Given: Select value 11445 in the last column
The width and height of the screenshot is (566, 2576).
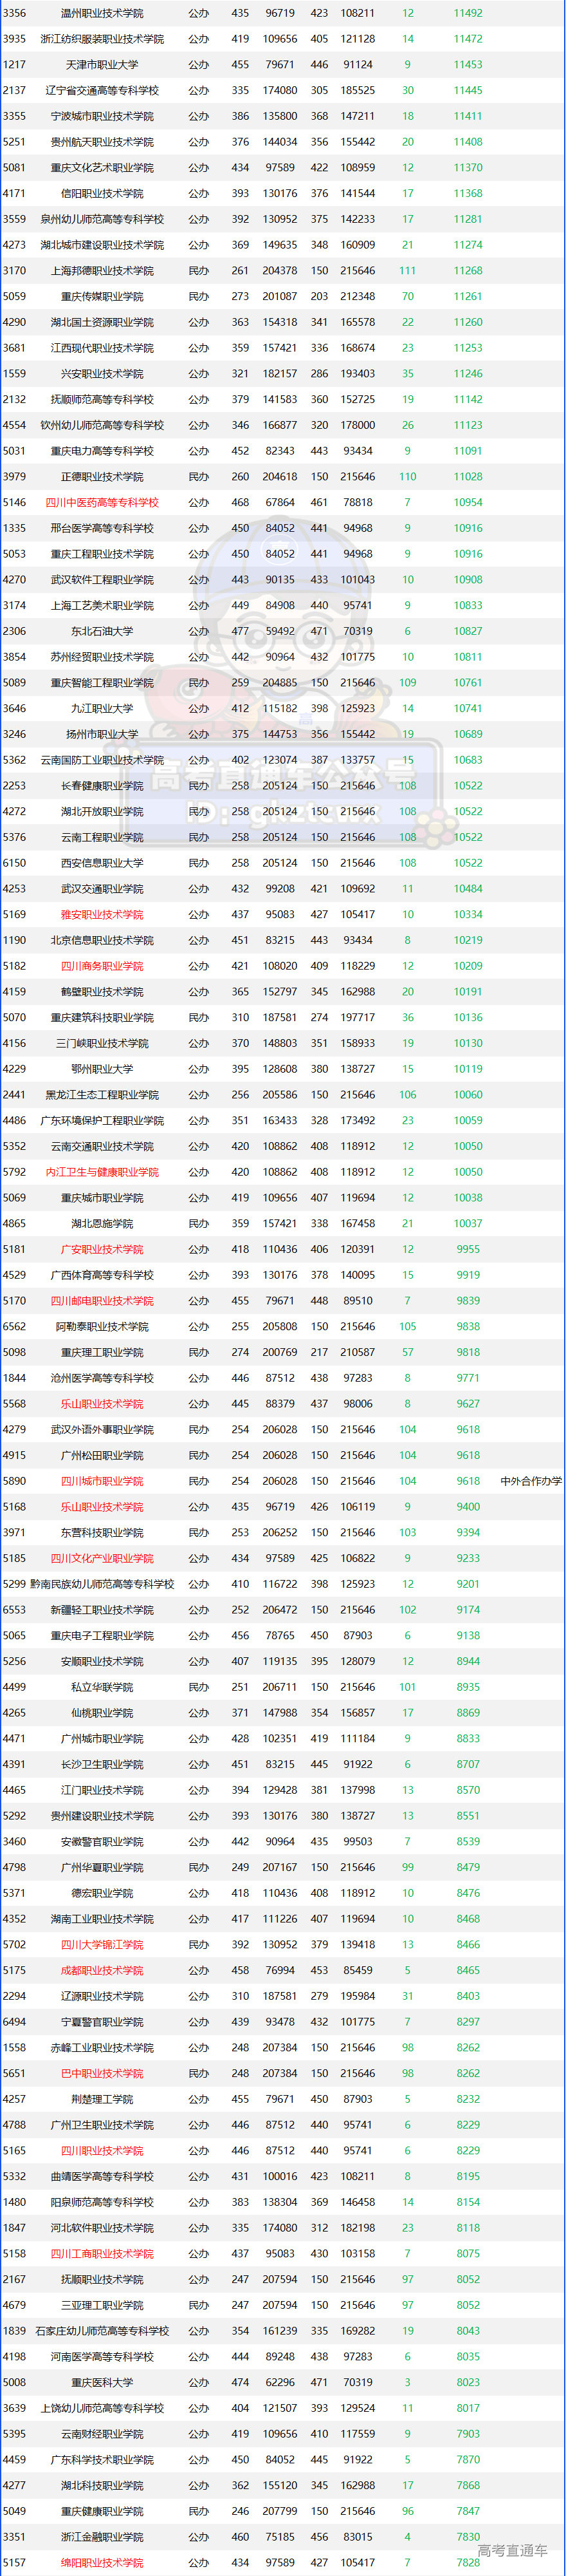Looking at the screenshot, I should pos(467,90).
